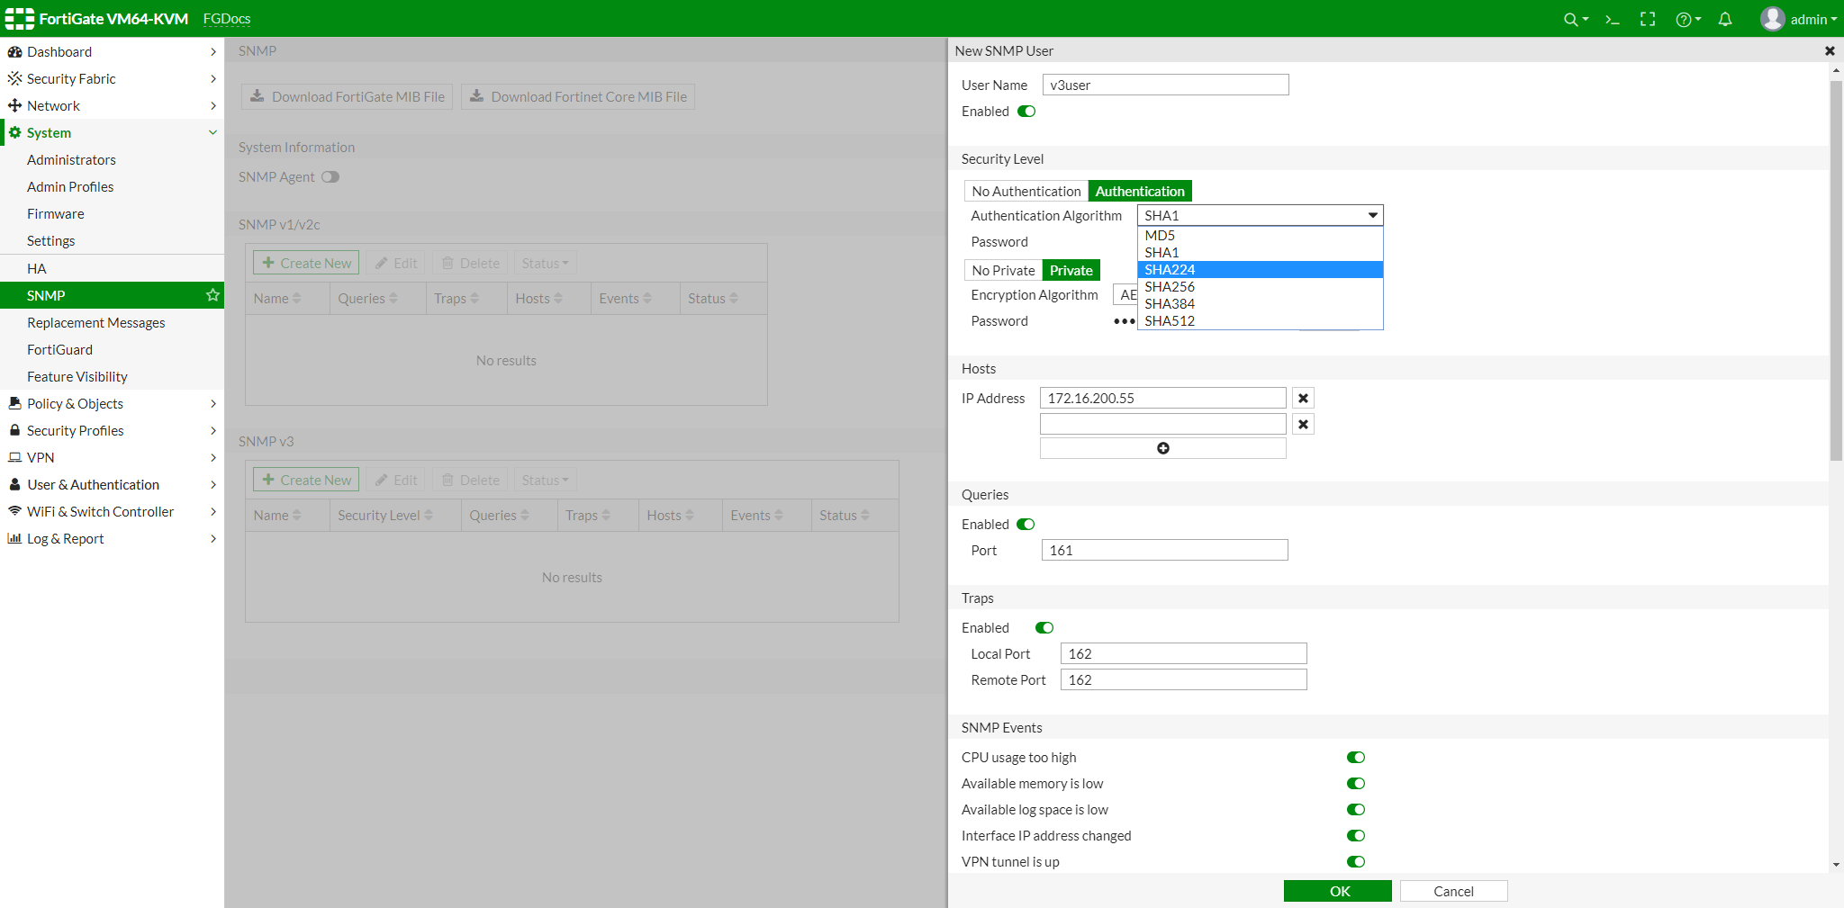
Task: Click the WiFi & Switch Controller icon
Action: pos(14,511)
